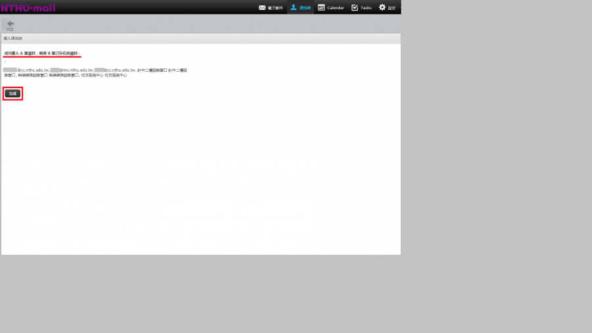Click the first cc.nthu.edu.tw email address
Screen dimensions: 592x333
(33, 70)
